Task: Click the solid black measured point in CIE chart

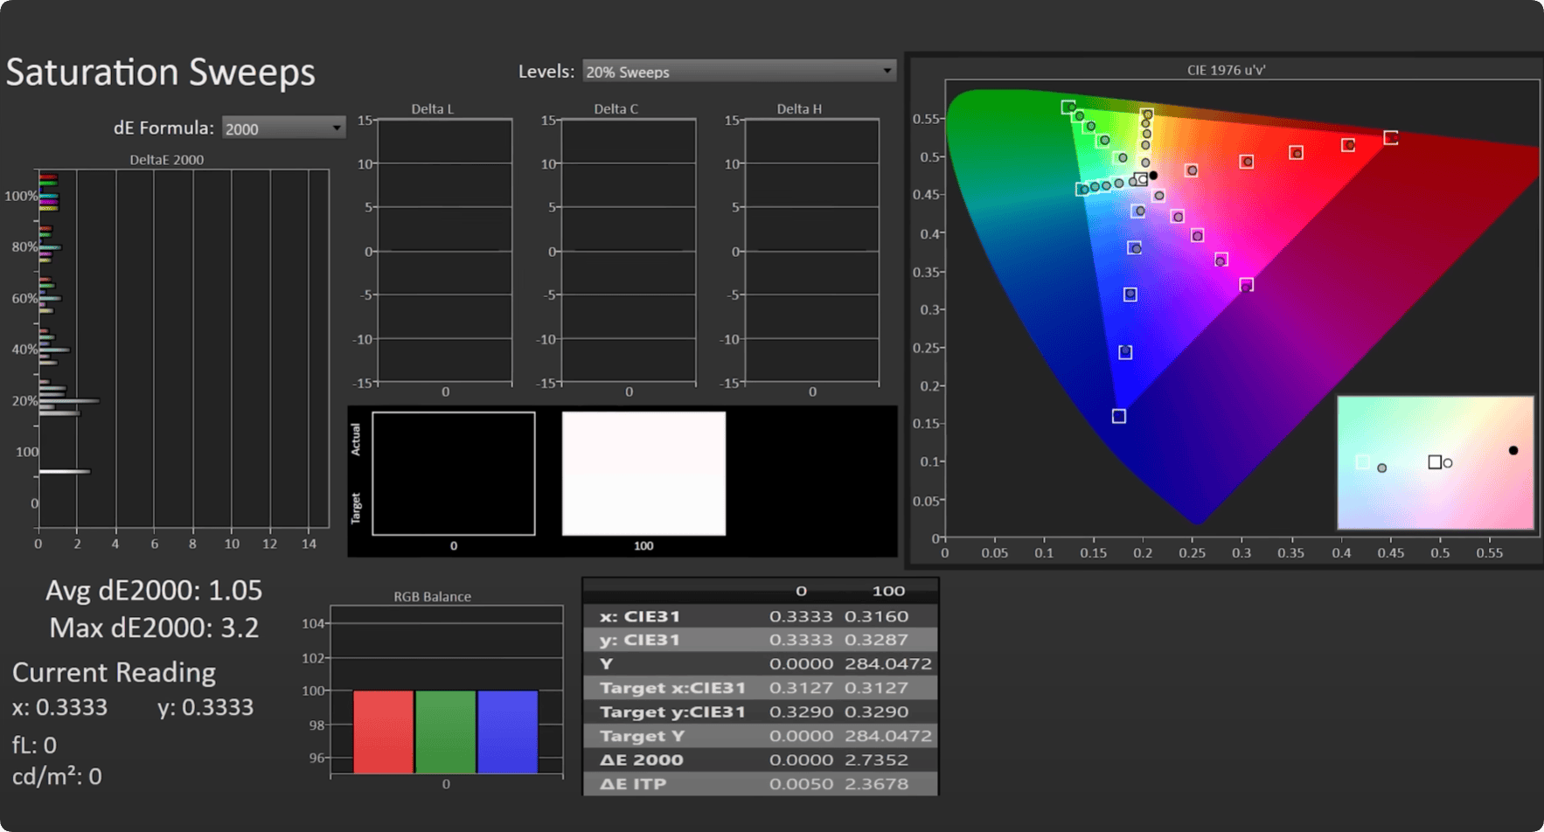Action: [x=1153, y=176]
